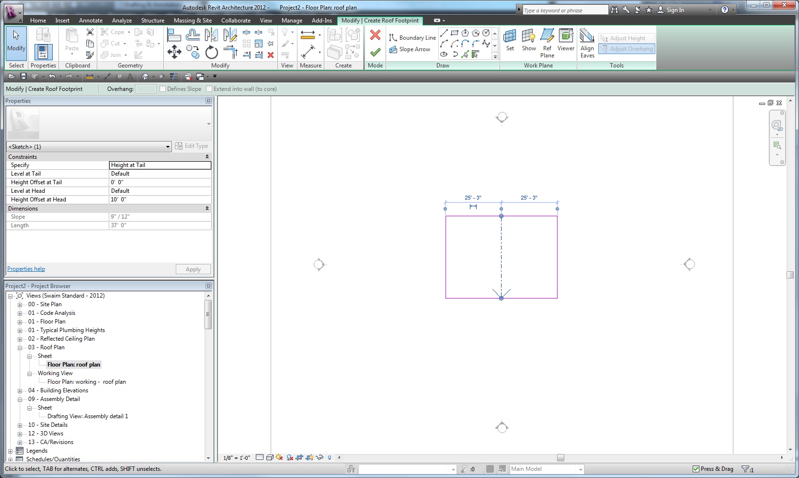The height and width of the screenshot is (478, 799).
Task: Expand the 04 - Building Elevations node
Action: coord(20,391)
